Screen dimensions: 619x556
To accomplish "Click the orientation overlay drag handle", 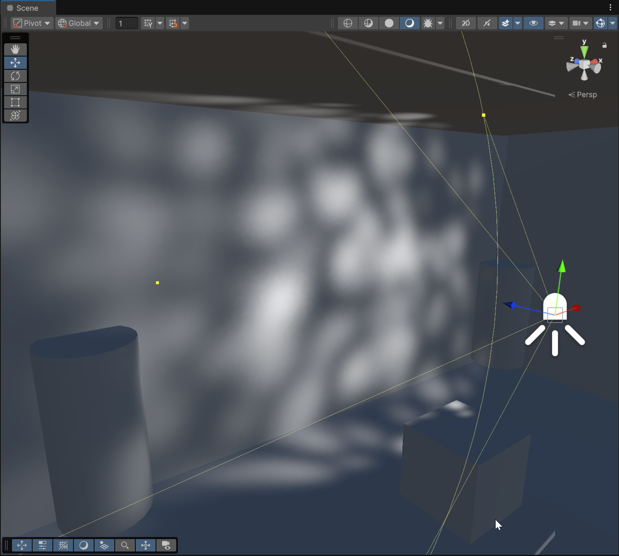I will coord(559,38).
